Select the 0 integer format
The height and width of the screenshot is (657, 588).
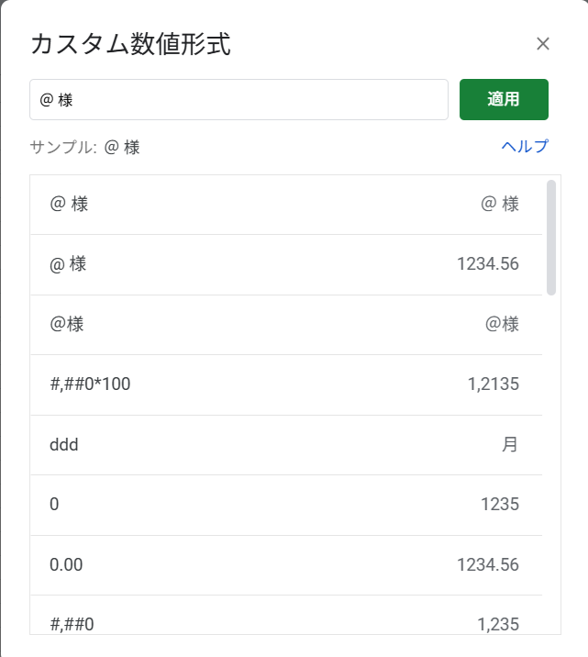coord(286,505)
